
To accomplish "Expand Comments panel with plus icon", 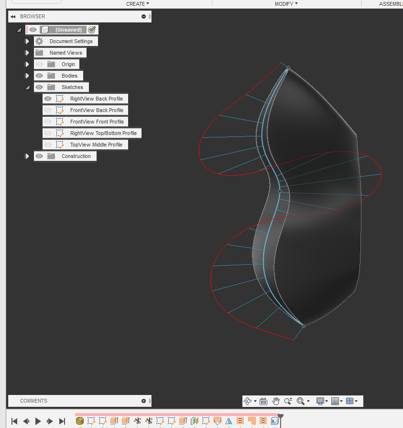I will tap(143, 401).
